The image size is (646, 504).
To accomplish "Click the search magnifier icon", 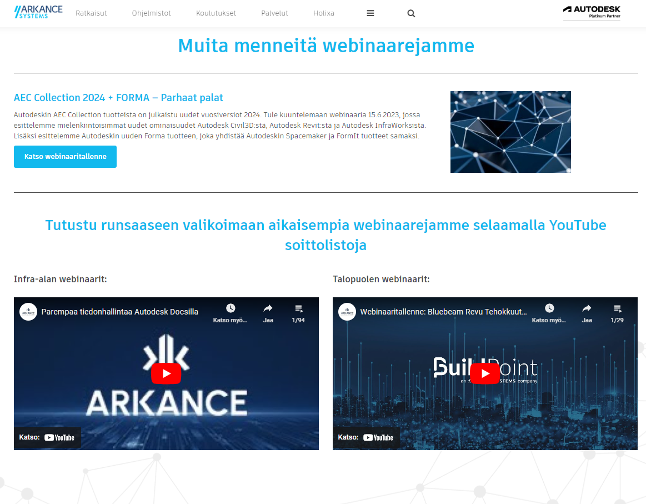I will coord(411,13).
